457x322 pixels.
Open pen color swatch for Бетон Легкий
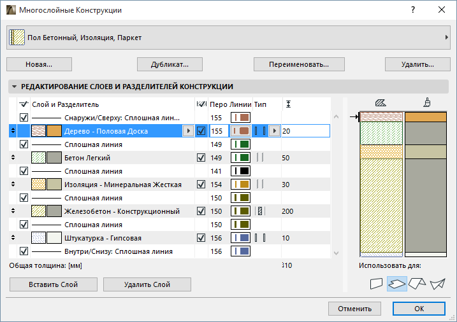tap(240, 158)
